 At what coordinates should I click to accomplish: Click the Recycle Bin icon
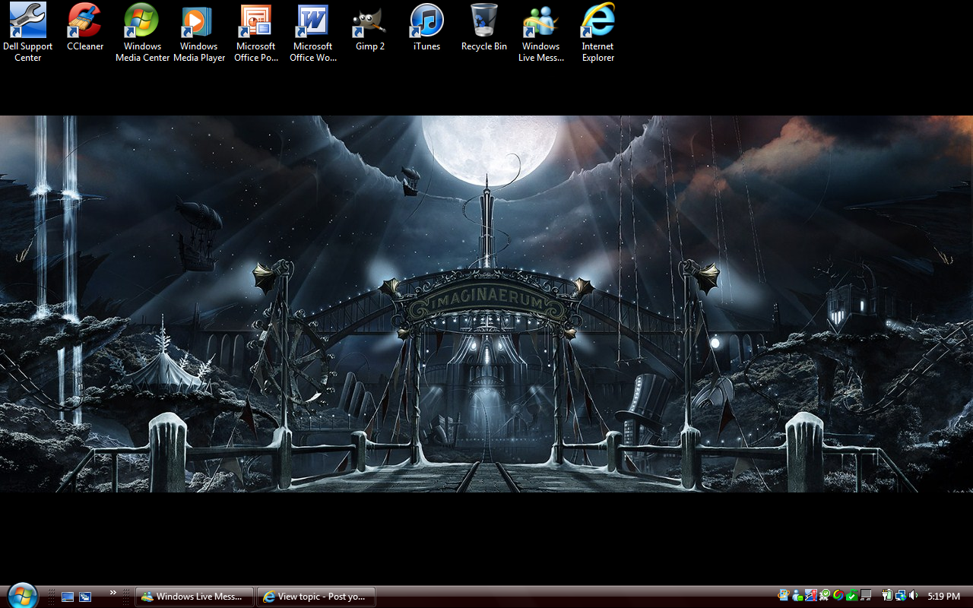[484, 21]
